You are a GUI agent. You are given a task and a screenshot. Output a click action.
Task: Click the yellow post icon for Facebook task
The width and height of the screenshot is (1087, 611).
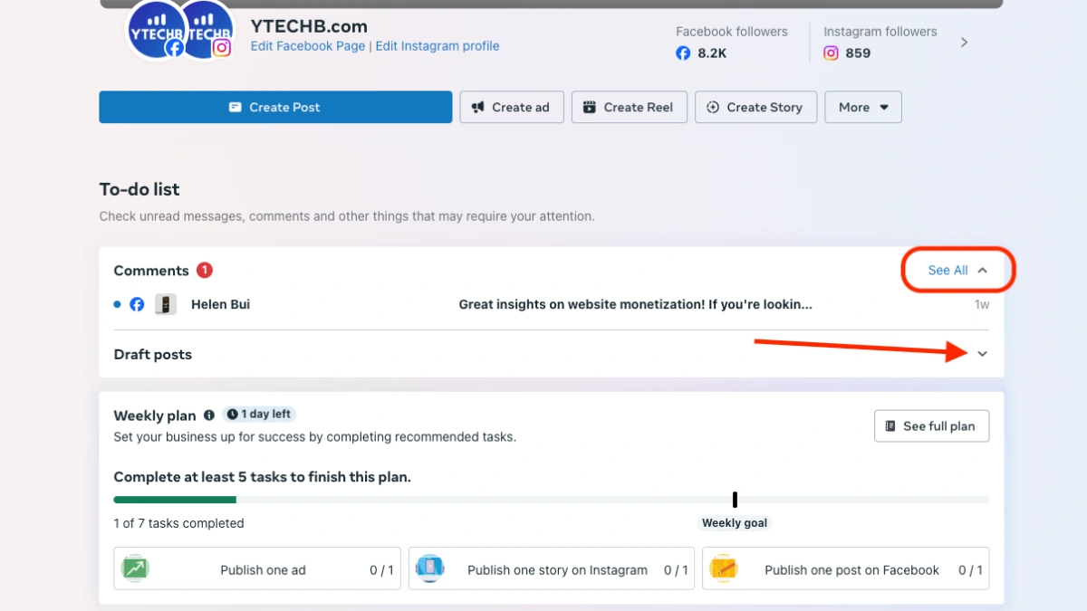pyautogui.click(x=724, y=568)
